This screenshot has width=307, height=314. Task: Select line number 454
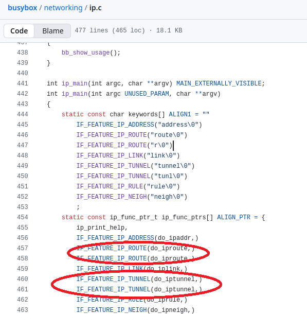pyautogui.click(x=23, y=217)
